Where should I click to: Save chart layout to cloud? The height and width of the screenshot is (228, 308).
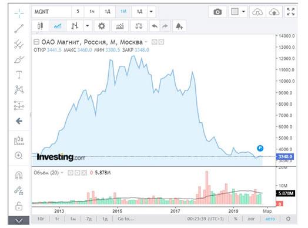click(x=274, y=12)
